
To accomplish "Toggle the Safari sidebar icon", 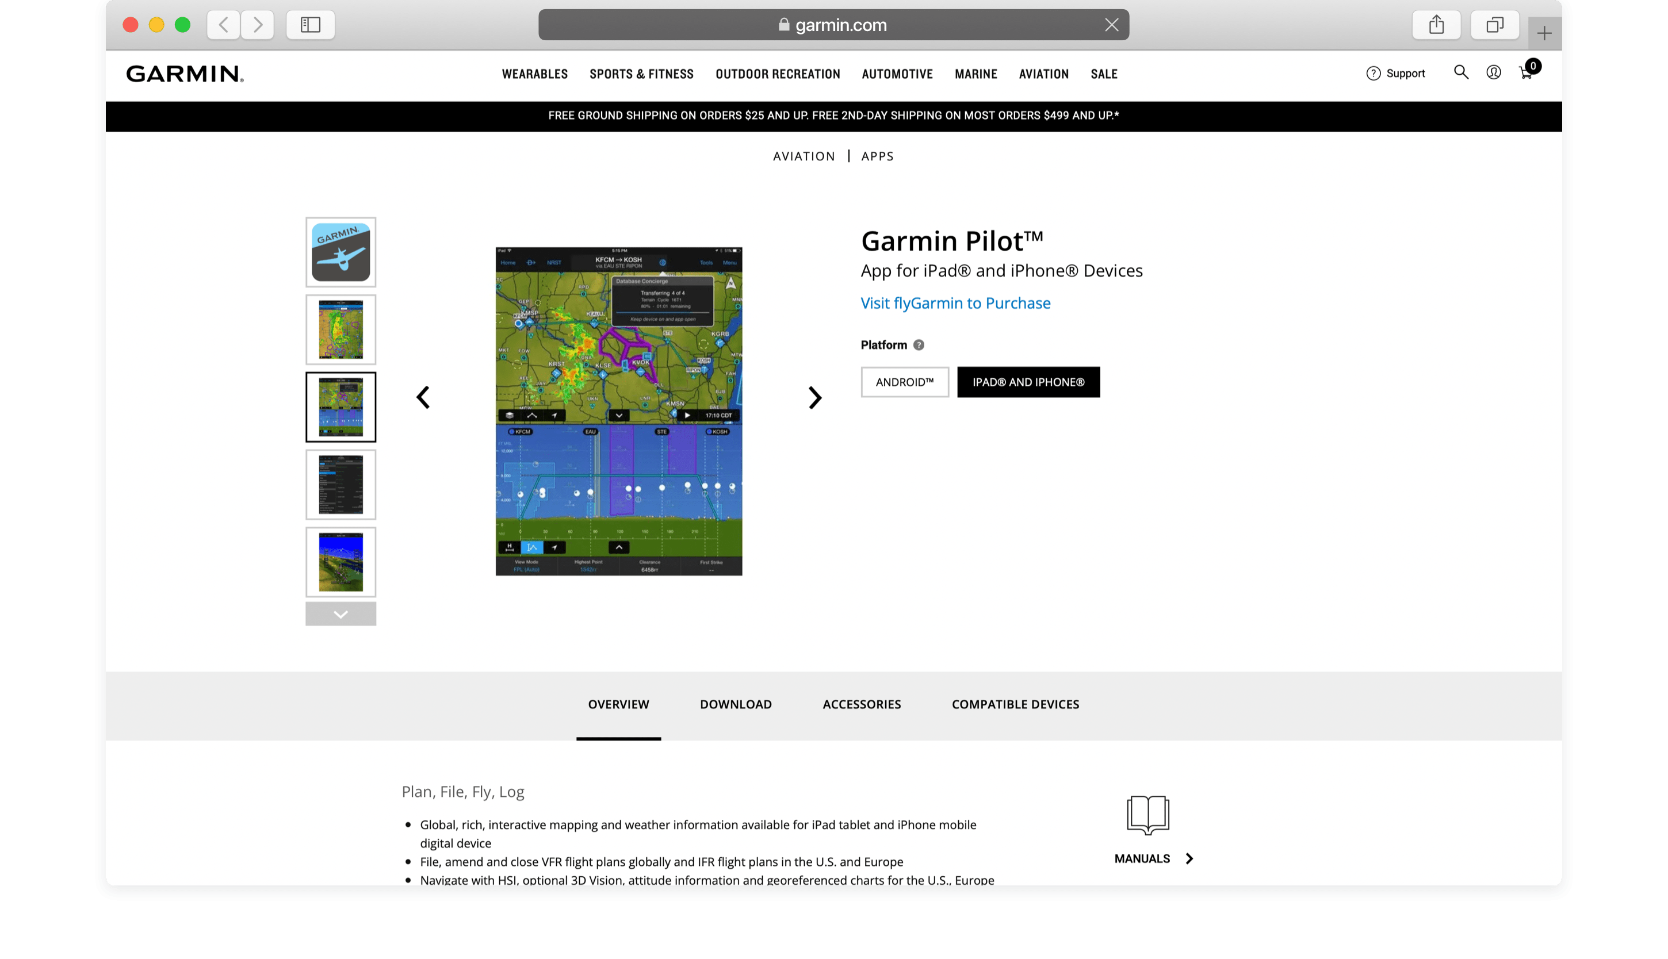I will pos(310,25).
